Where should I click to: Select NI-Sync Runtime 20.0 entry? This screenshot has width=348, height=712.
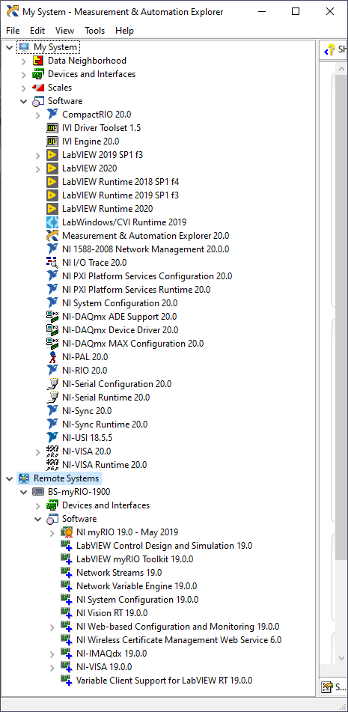coord(105,425)
